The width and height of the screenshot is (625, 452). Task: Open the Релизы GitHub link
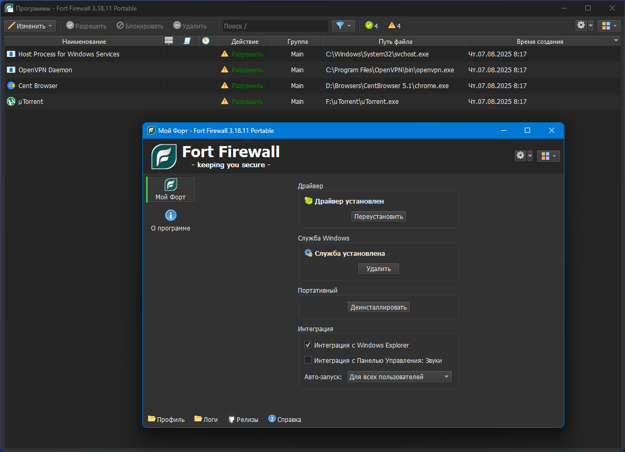(x=243, y=419)
